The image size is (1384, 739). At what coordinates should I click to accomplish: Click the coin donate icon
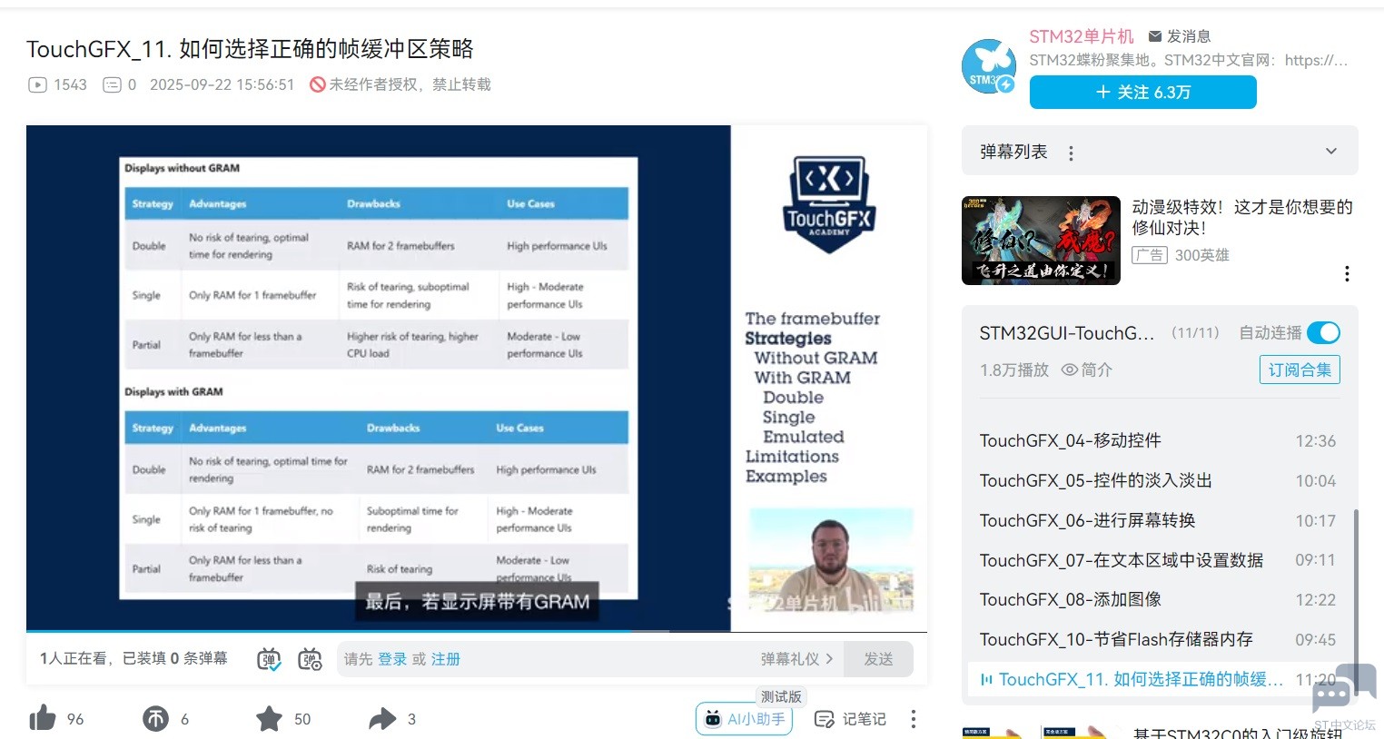[155, 719]
